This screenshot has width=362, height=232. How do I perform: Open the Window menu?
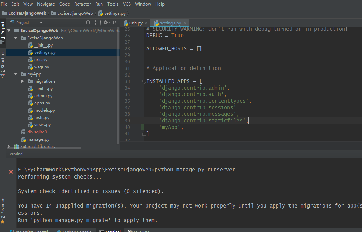(x=143, y=4)
